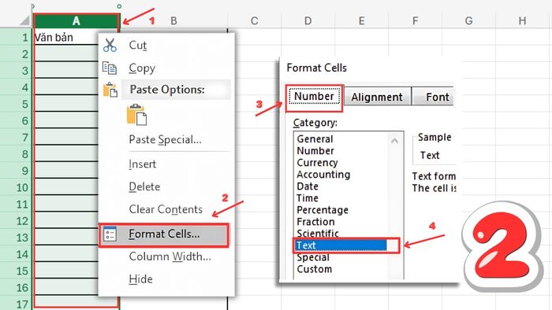
Task: Click column A header
Action: point(76,21)
